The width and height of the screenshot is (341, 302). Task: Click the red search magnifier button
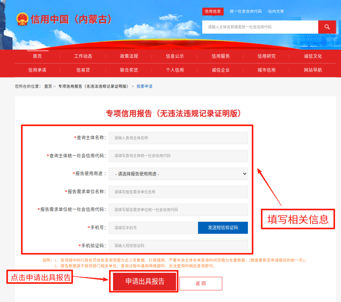tap(327, 27)
